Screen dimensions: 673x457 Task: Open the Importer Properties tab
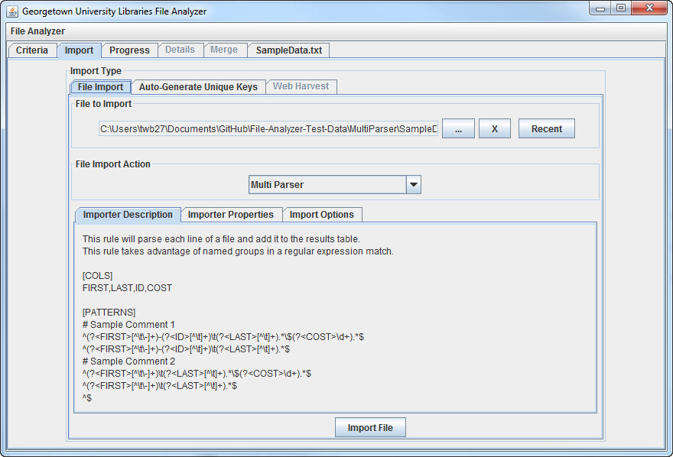pyautogui.click(x=231, y=215)
